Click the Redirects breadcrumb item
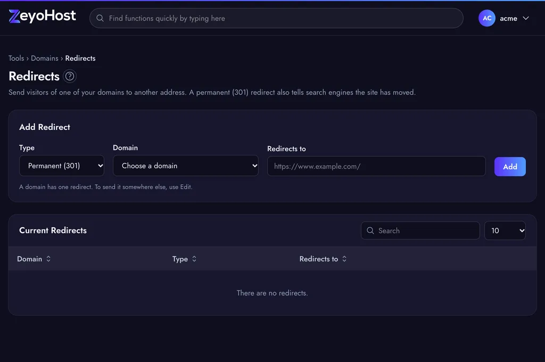545x362 pixels. pos(80,58)
